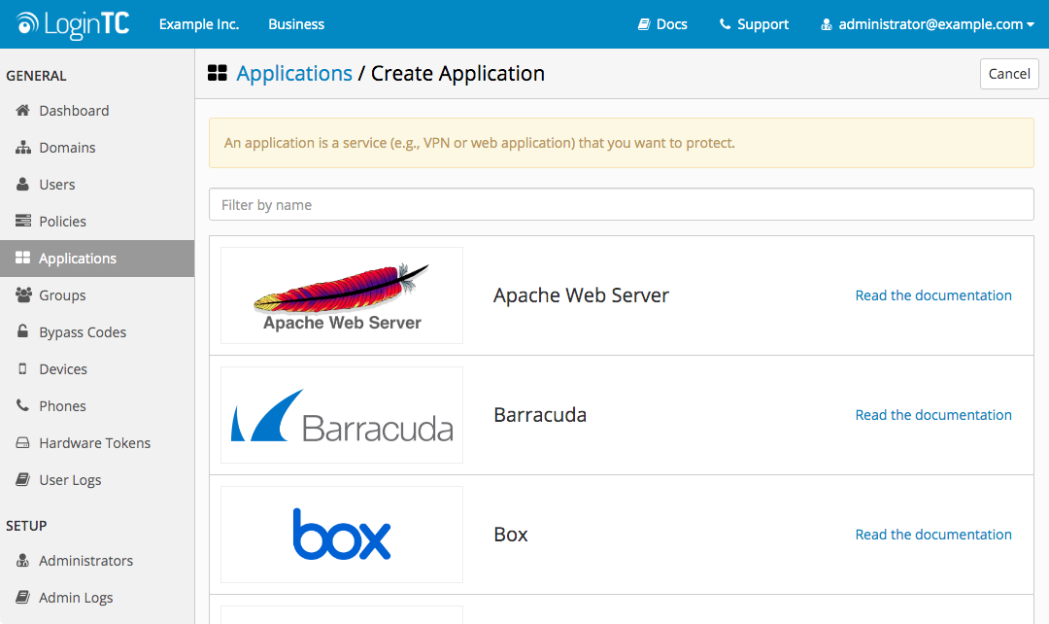Open Administrators sidebar label
The height and width of the screenshot is (624, 1049).
(x=85, y=561)
